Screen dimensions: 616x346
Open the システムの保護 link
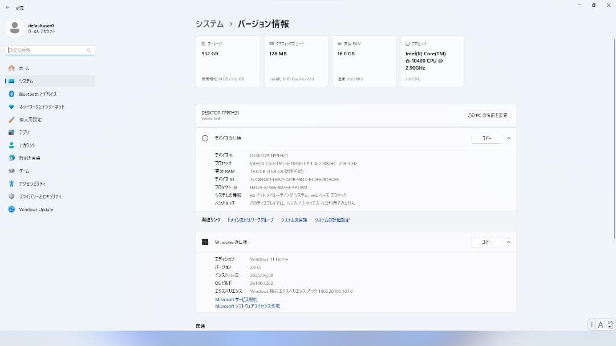pos(293,219)
